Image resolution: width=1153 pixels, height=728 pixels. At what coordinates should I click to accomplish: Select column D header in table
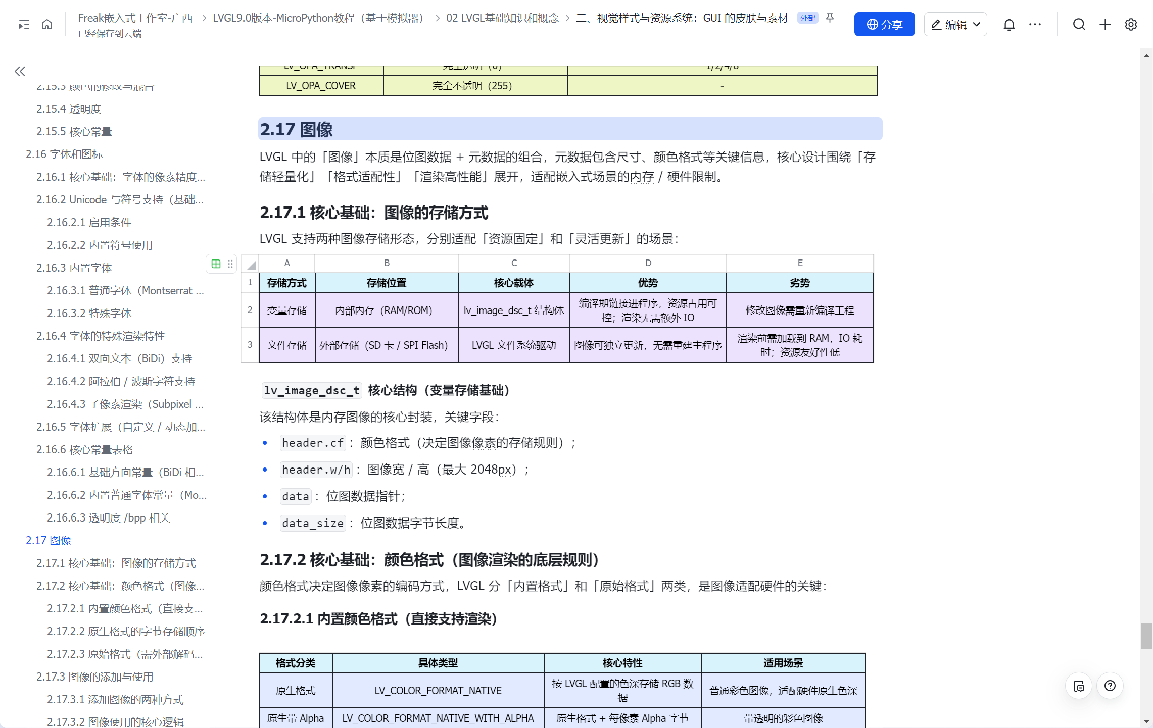[648, 263]
